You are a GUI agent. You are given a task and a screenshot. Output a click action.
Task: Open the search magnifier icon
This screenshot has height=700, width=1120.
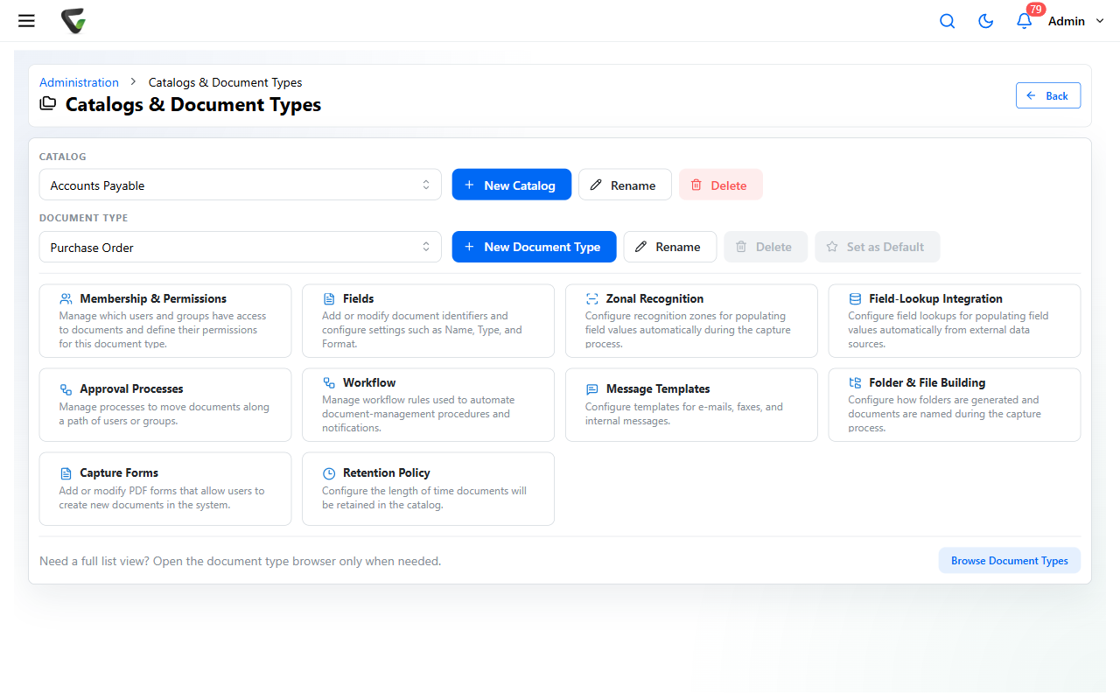947,21
